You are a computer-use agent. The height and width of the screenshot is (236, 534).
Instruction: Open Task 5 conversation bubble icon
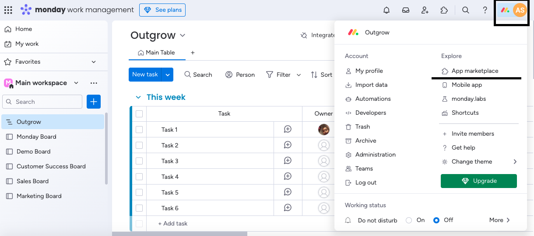click(x=288, y=192)
